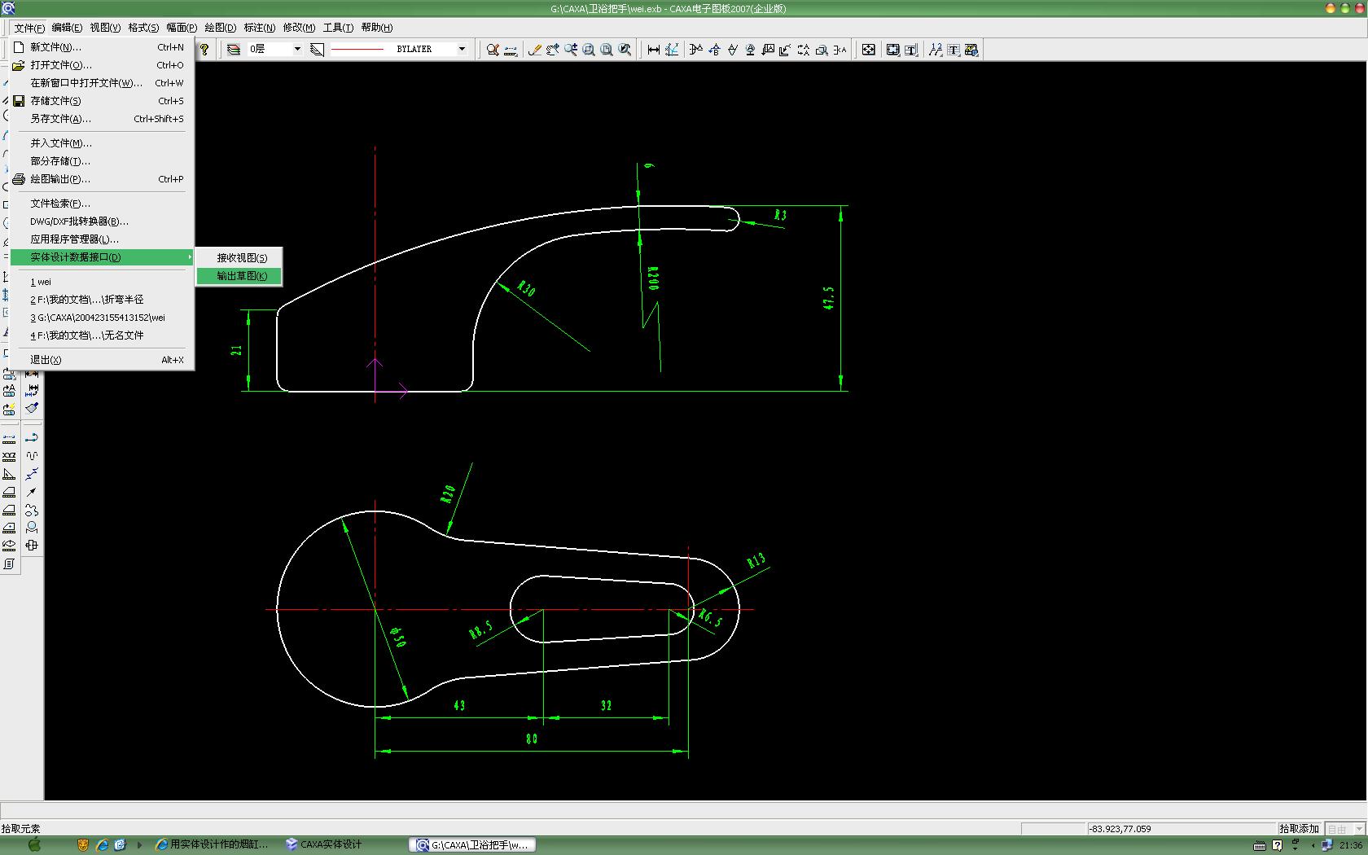Viewport: 1368px width, 855px height.
Task: Open the layer control icon
Action: [x=234, y=50]
